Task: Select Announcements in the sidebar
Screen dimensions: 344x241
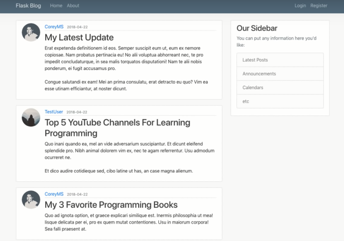Action: 280,74
